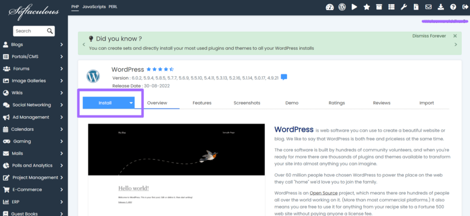Switch to the Overview tab

coord(157,103)
